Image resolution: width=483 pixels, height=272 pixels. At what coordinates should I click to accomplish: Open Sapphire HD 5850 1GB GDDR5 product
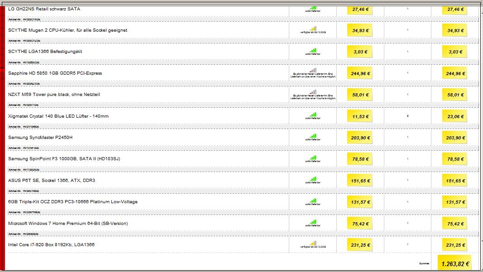55,73
